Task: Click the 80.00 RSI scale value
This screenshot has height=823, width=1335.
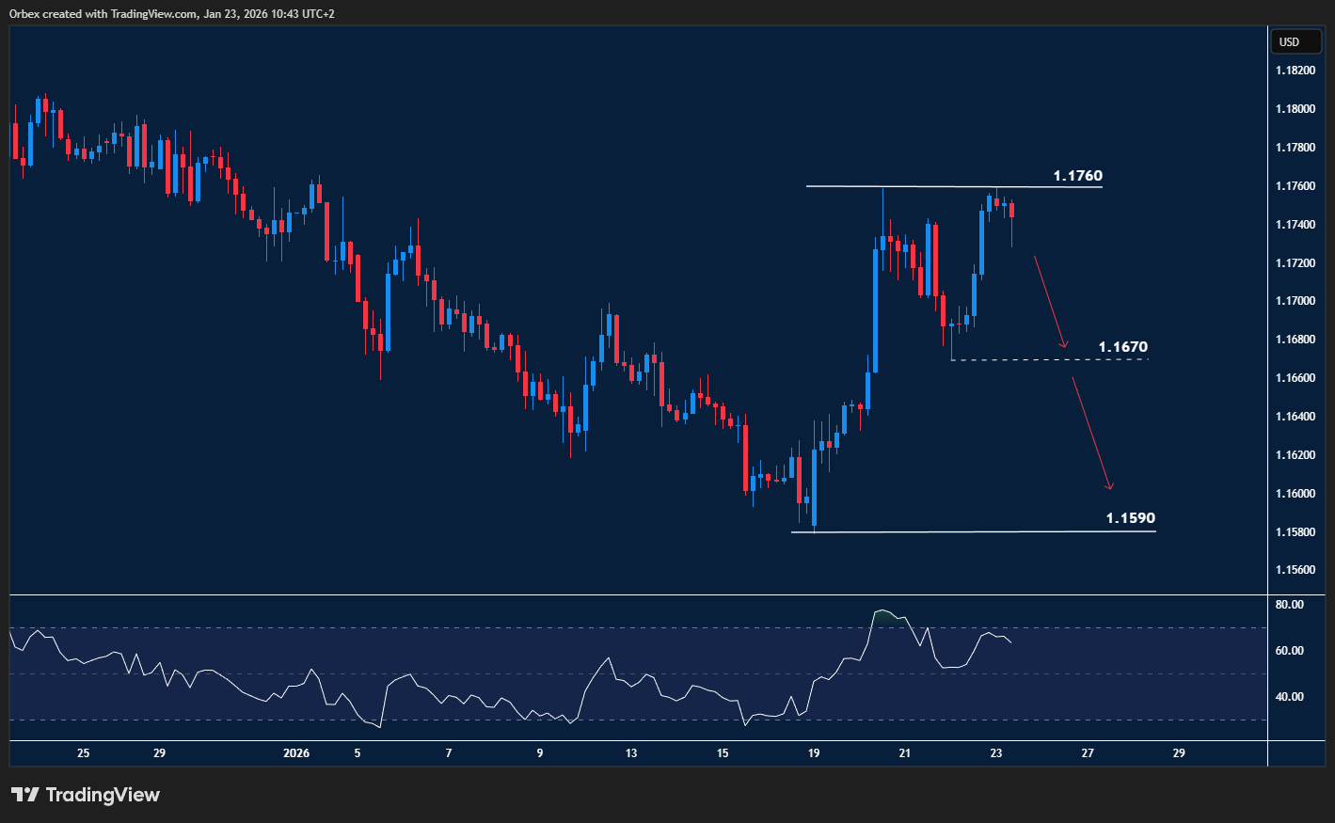Action: point(1291,604)
